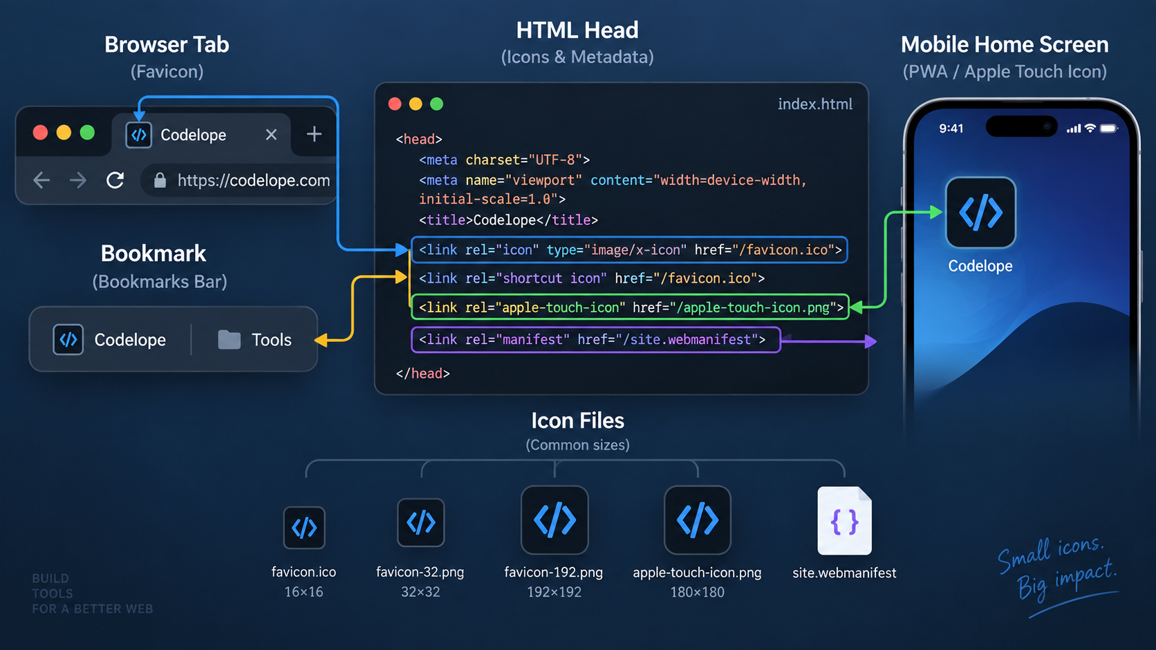Reload the page
This screenshot has height=650, width=1156.
115,180
